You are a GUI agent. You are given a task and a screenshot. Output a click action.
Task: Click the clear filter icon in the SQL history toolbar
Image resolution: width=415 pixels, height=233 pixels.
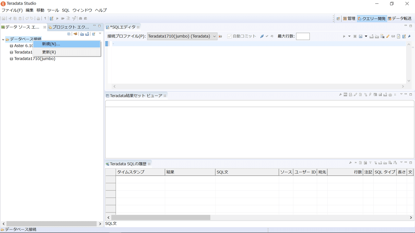pos(376,163)
